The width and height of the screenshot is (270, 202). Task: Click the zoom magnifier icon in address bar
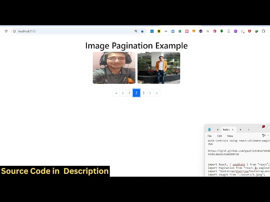tap(136, 31)
